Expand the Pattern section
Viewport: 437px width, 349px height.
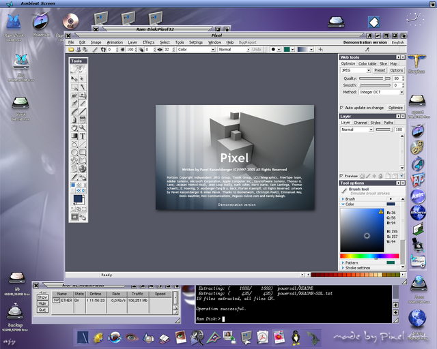point(343,262)
